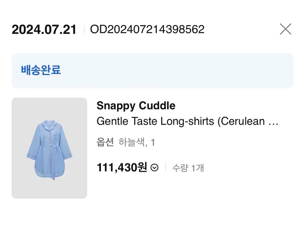Click the 하늘색, 1 option value

point(137,143)
